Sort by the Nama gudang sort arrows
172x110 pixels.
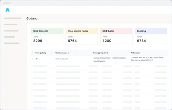(x=69, y=53)
